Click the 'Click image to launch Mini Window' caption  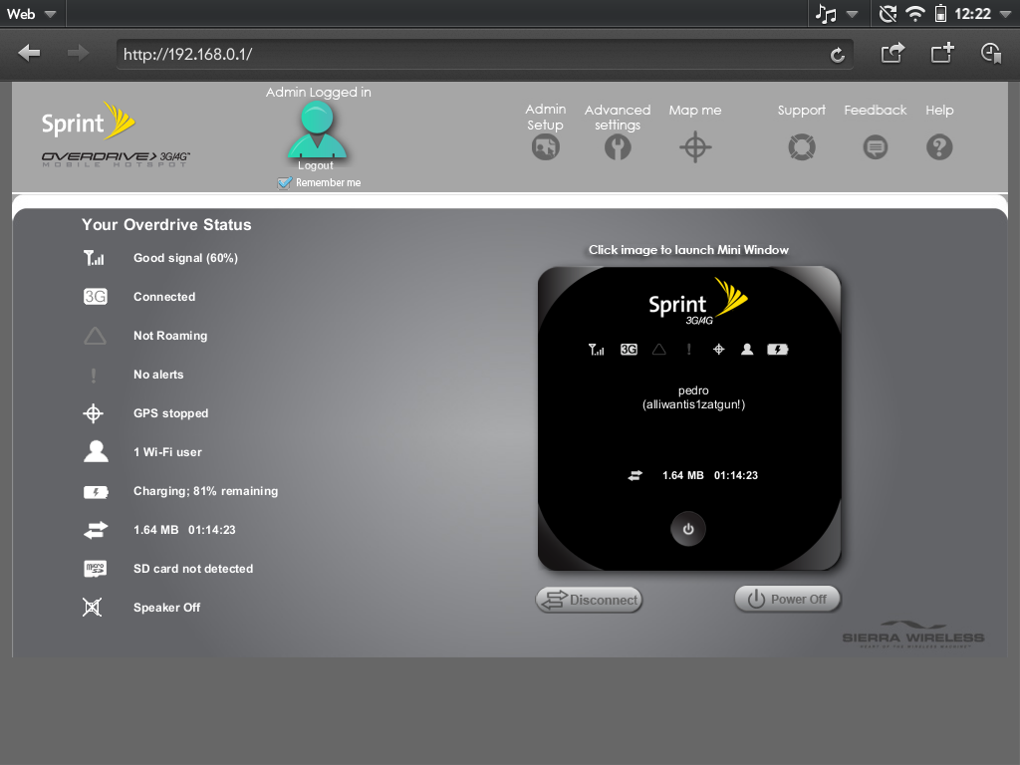(x=688, y=250)
